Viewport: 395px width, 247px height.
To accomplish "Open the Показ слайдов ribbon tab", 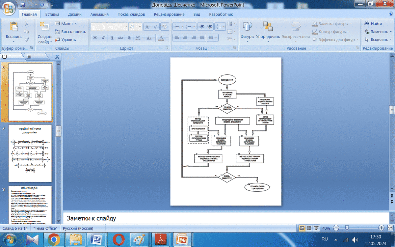I will point(131,14).
